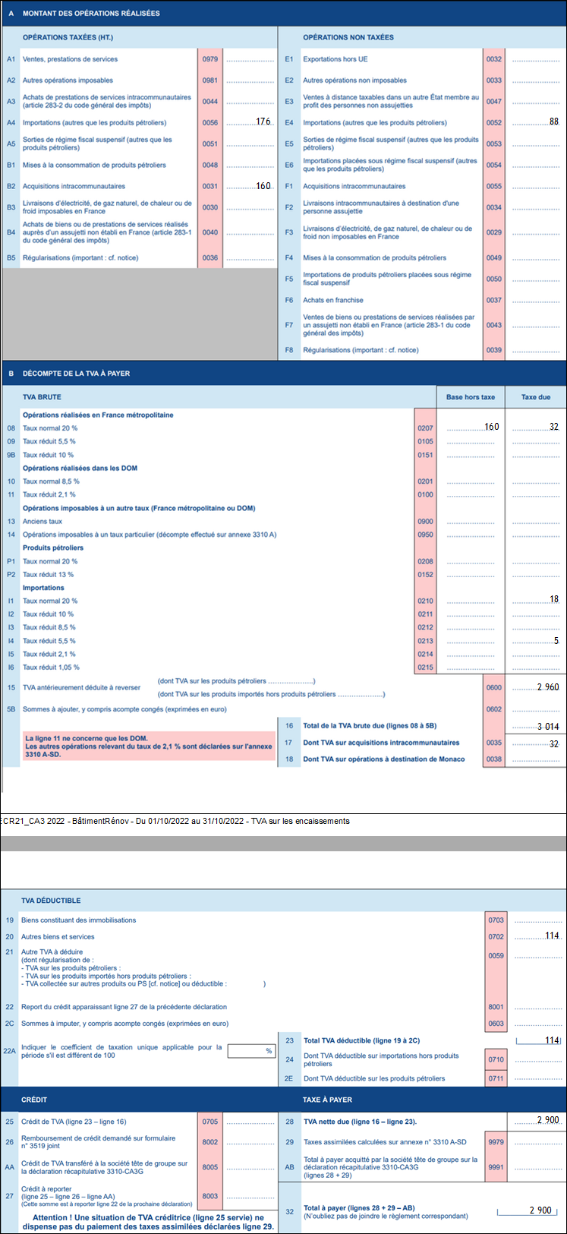Click the pink DOM line 11 notice box
Screen dimensions: 567x1234
click(149, 747)
